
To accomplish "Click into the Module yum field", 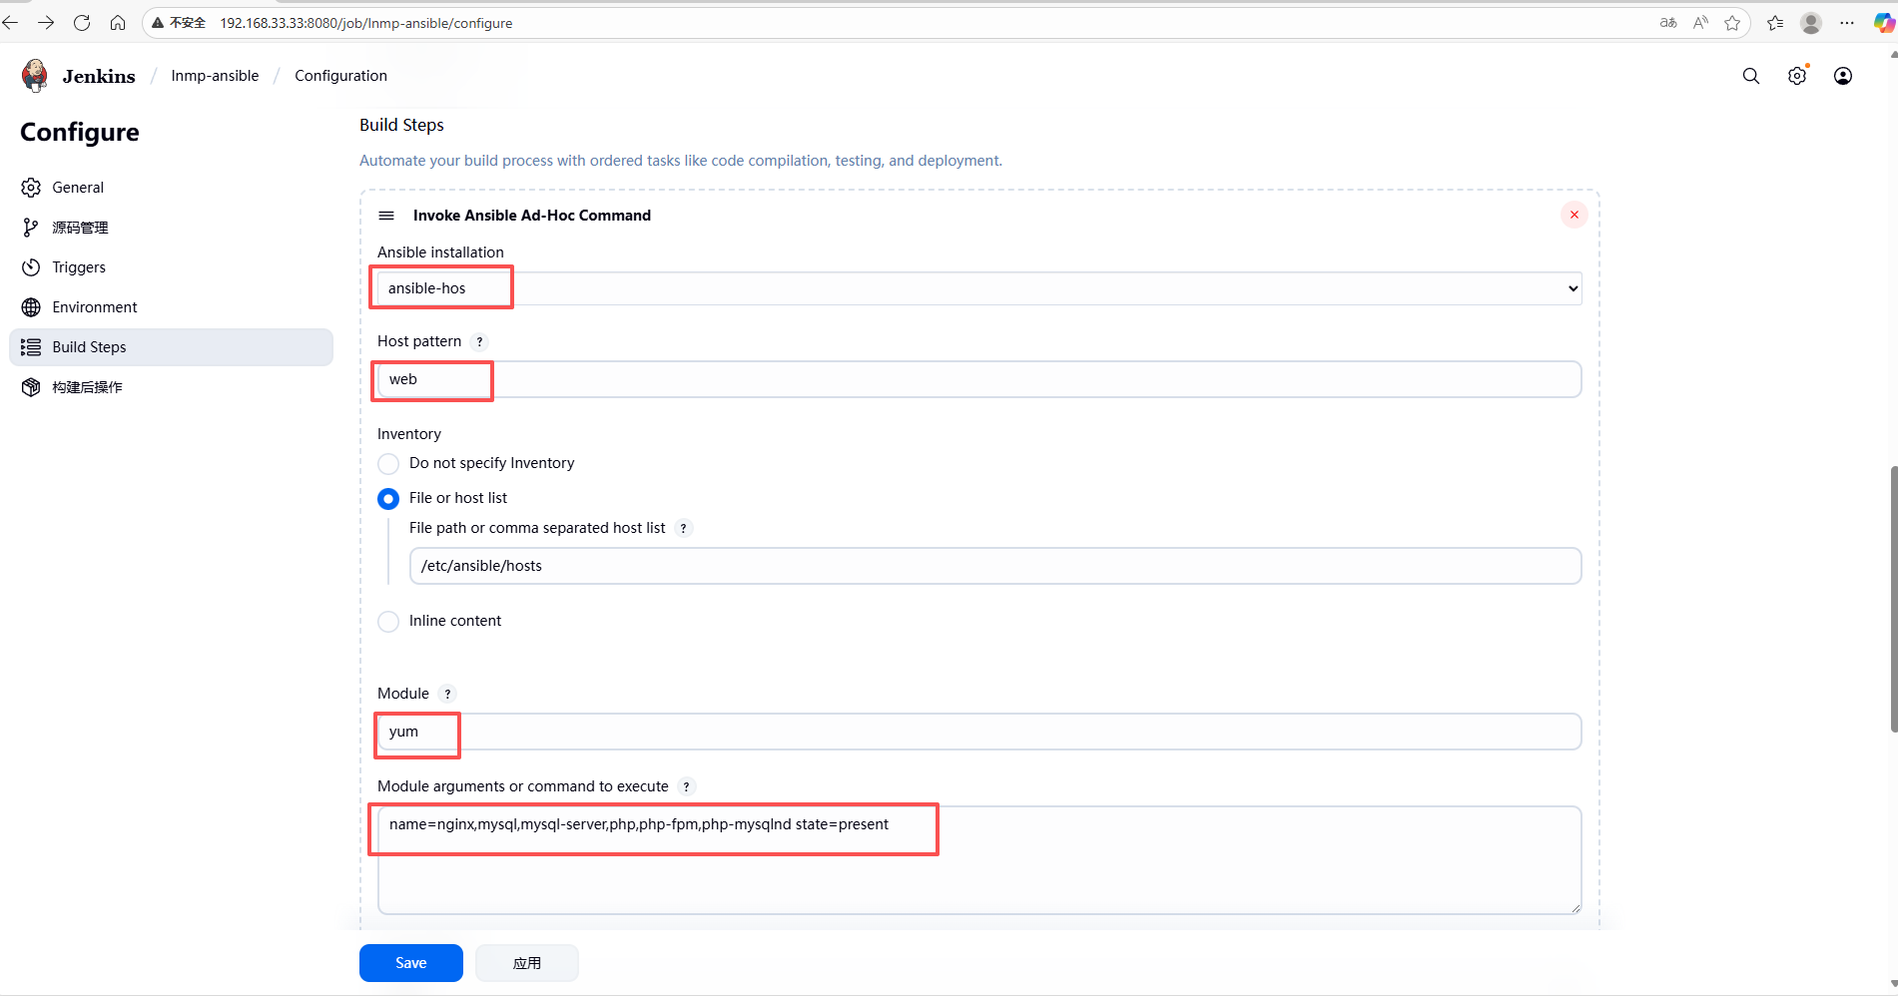I will pos(979,732).
